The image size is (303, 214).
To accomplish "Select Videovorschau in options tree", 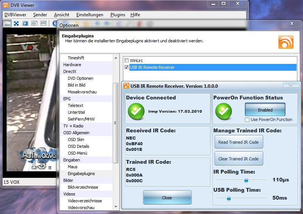I will pos(81,208).
